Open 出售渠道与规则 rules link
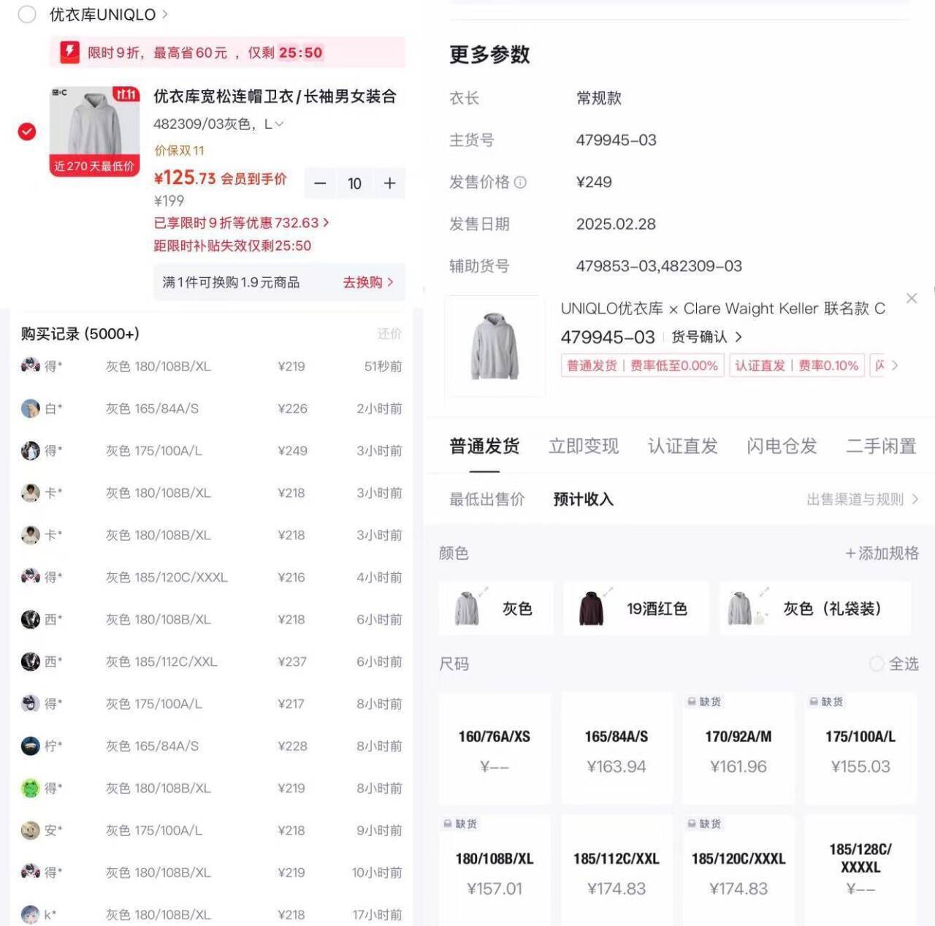This screenshot has height=926, width=935. pyautogui.click(x=863, y=499)
